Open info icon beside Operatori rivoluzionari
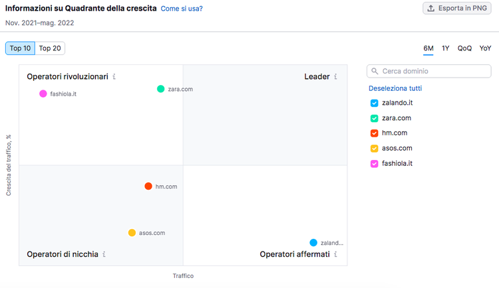Viewport: 499px width, 288px height. [x=114, y=76]
